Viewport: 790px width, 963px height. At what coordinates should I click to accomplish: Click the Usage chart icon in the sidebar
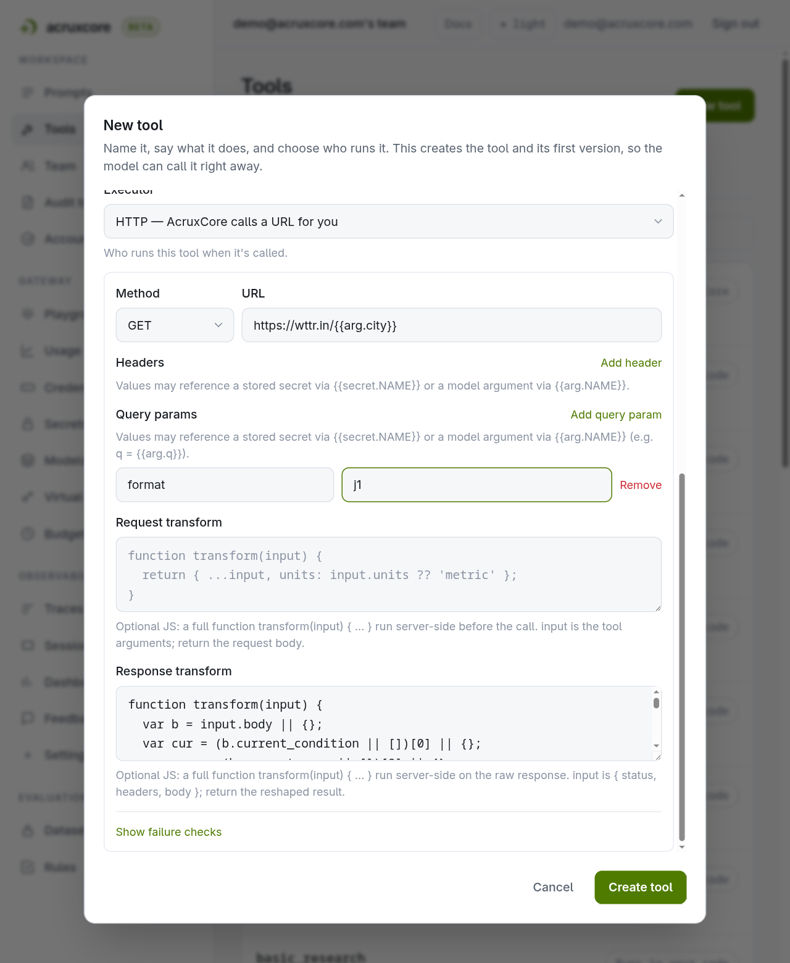[x=28, y=351]
